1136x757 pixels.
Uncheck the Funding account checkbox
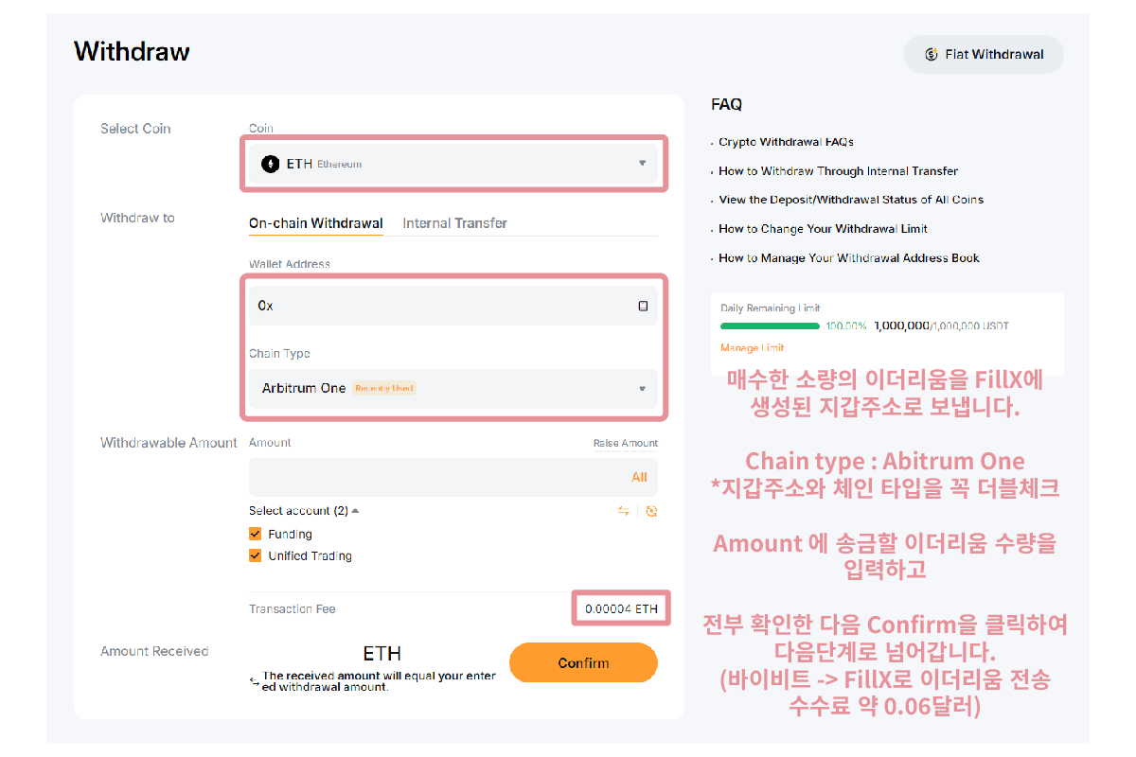255,534
